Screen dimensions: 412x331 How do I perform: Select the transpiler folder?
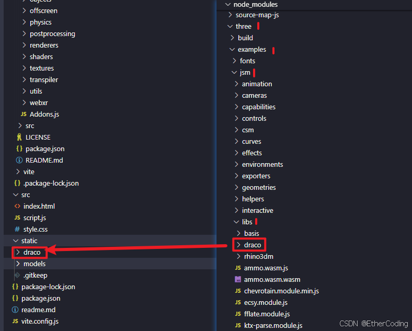[44, 79]
